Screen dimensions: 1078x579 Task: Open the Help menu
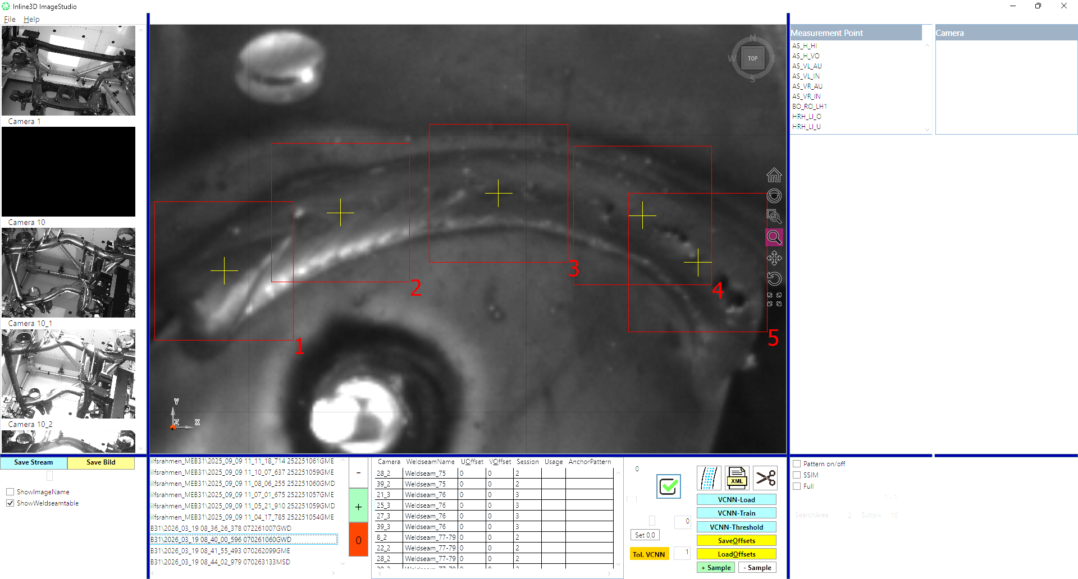click(x=31, y=19)
